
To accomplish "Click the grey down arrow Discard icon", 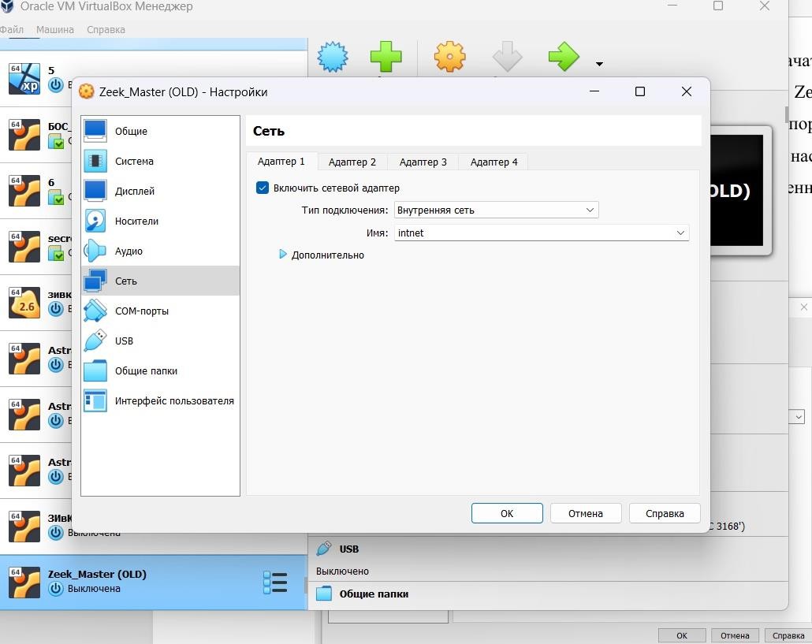I will [x=507, y=57].
